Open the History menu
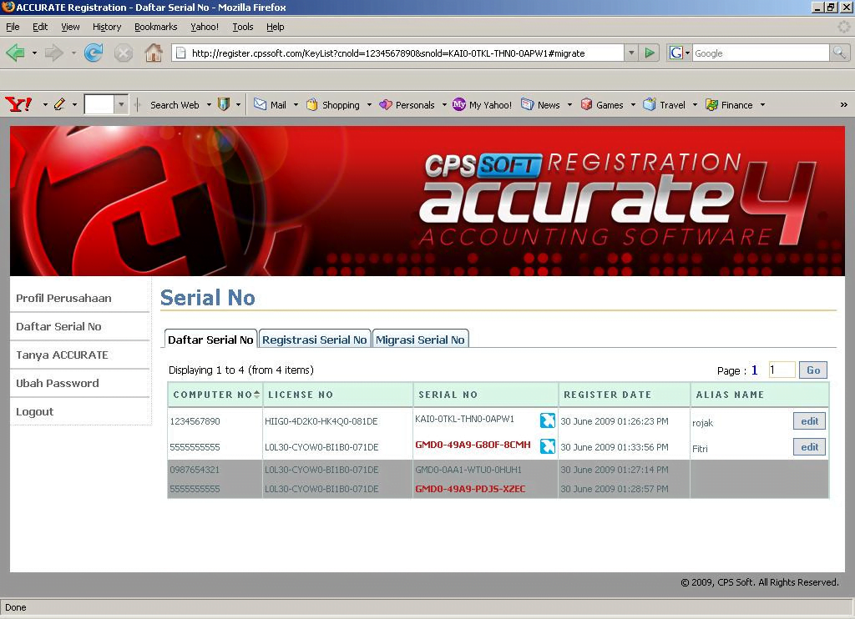 tap(106, 27)
